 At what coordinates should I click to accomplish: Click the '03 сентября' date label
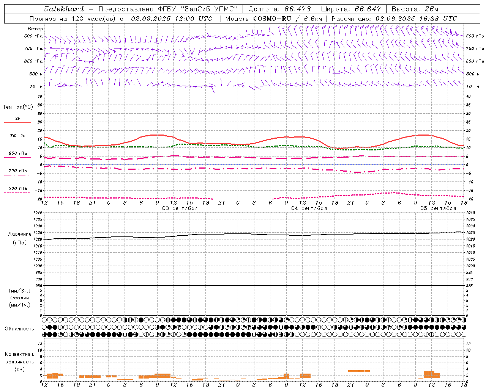(180, 208)
